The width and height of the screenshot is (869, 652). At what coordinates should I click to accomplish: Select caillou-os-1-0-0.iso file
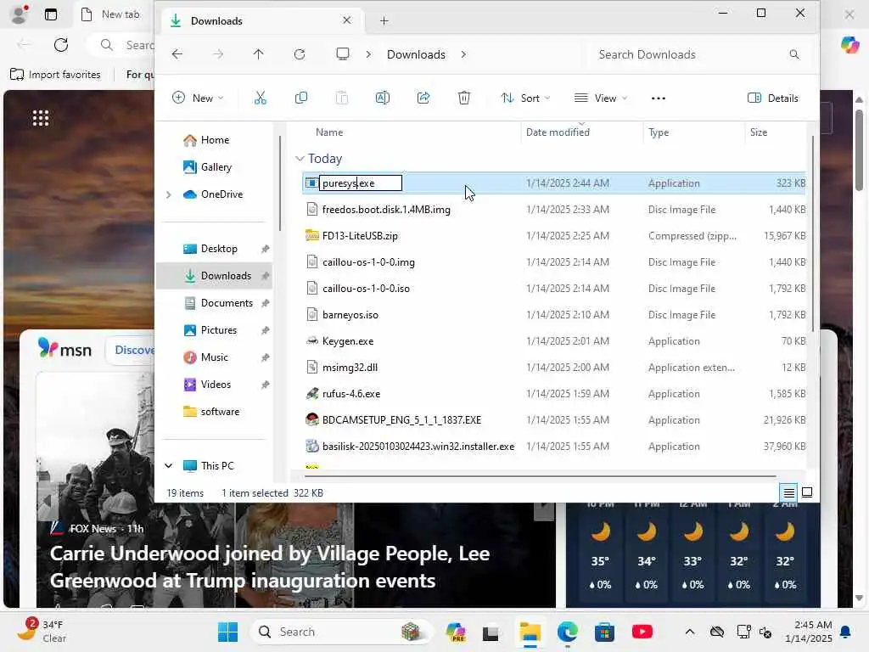pos(366,289)
